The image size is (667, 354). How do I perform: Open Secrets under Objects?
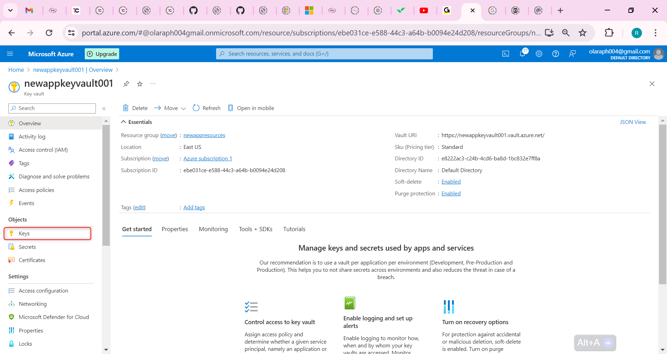click(51, 247)
